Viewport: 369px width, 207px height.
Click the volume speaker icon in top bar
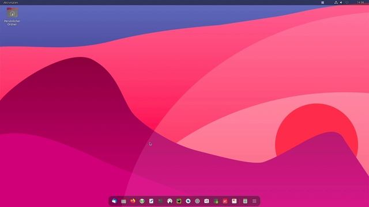pyautogui.click(x=341, y=2)
